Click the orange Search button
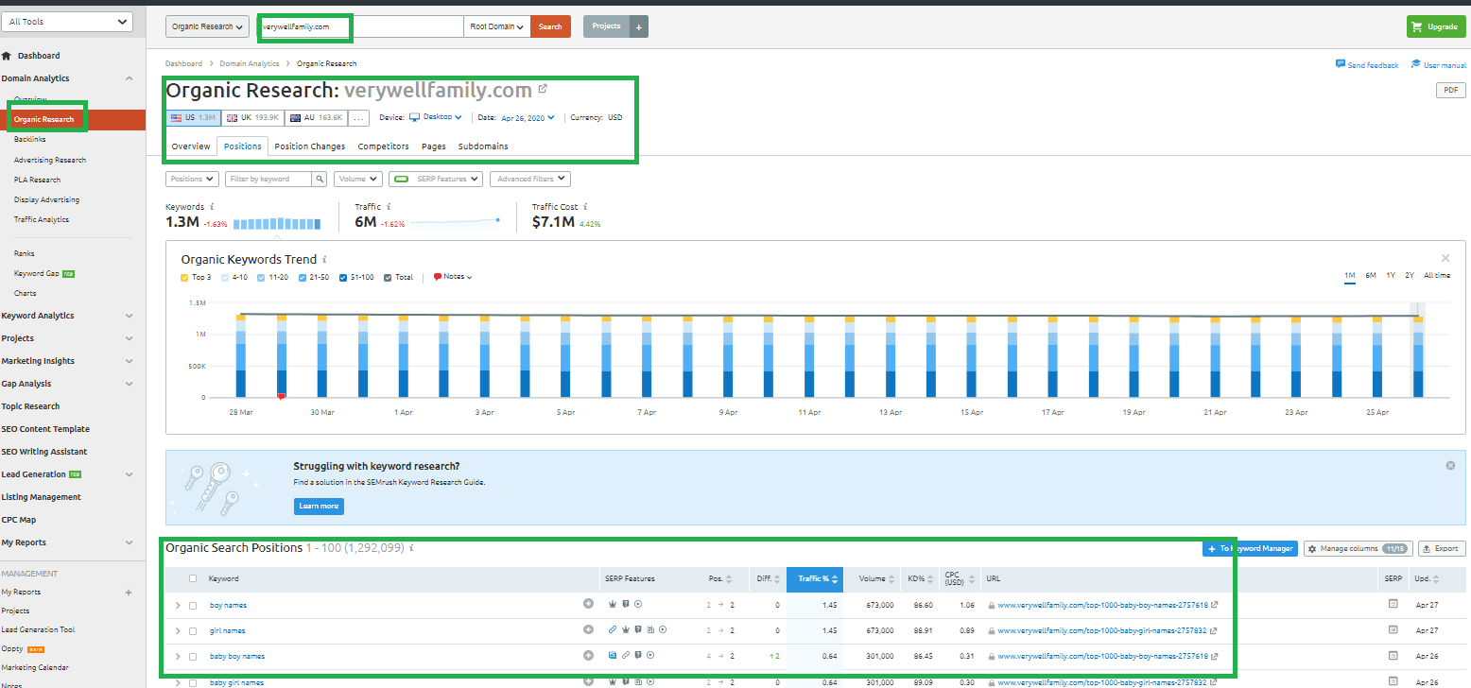 550,26
